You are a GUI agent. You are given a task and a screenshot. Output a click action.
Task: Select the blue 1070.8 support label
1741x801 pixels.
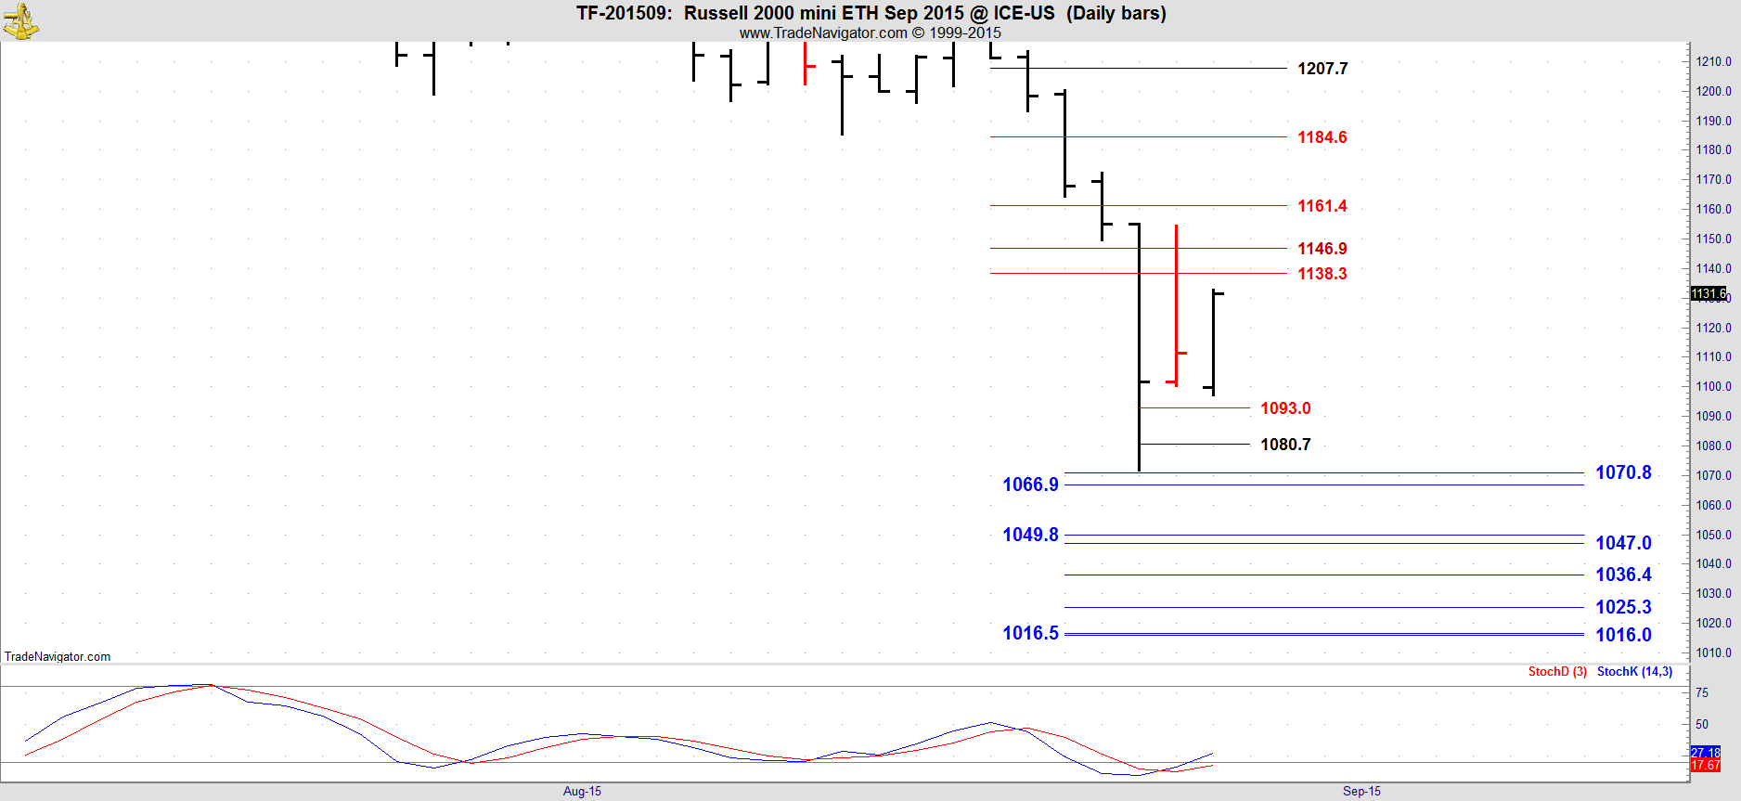click(1622, 472)
